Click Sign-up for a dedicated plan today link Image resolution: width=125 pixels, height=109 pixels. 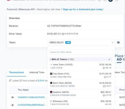point(83,9)
